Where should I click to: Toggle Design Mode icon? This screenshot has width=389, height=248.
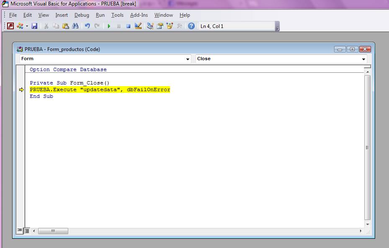coord(138,26)
